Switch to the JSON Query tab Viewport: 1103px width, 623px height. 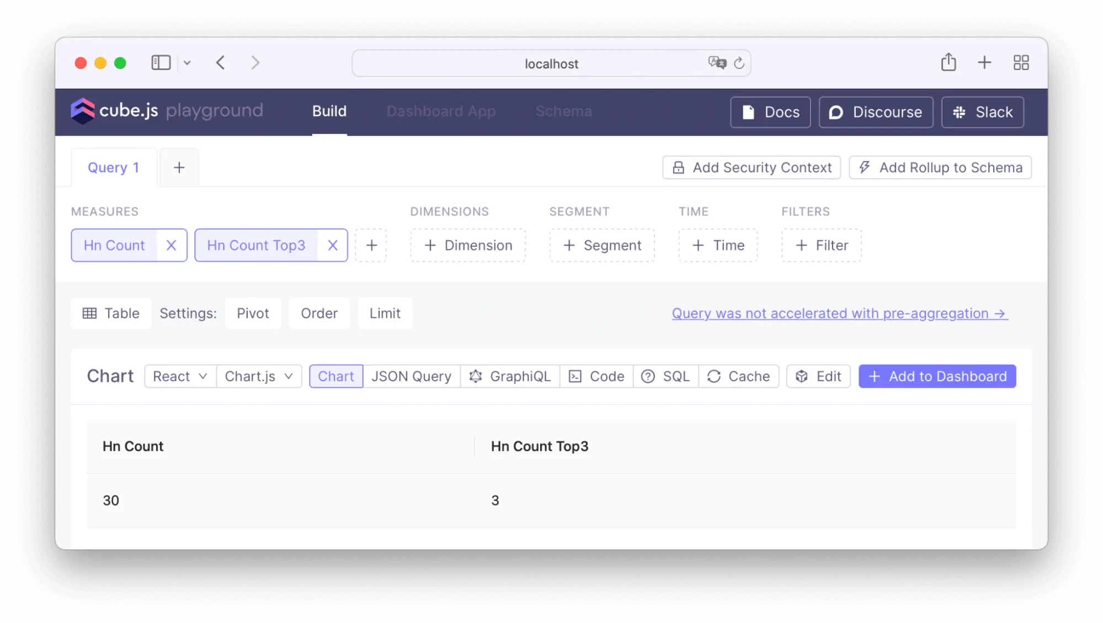[x=411, y=376]
